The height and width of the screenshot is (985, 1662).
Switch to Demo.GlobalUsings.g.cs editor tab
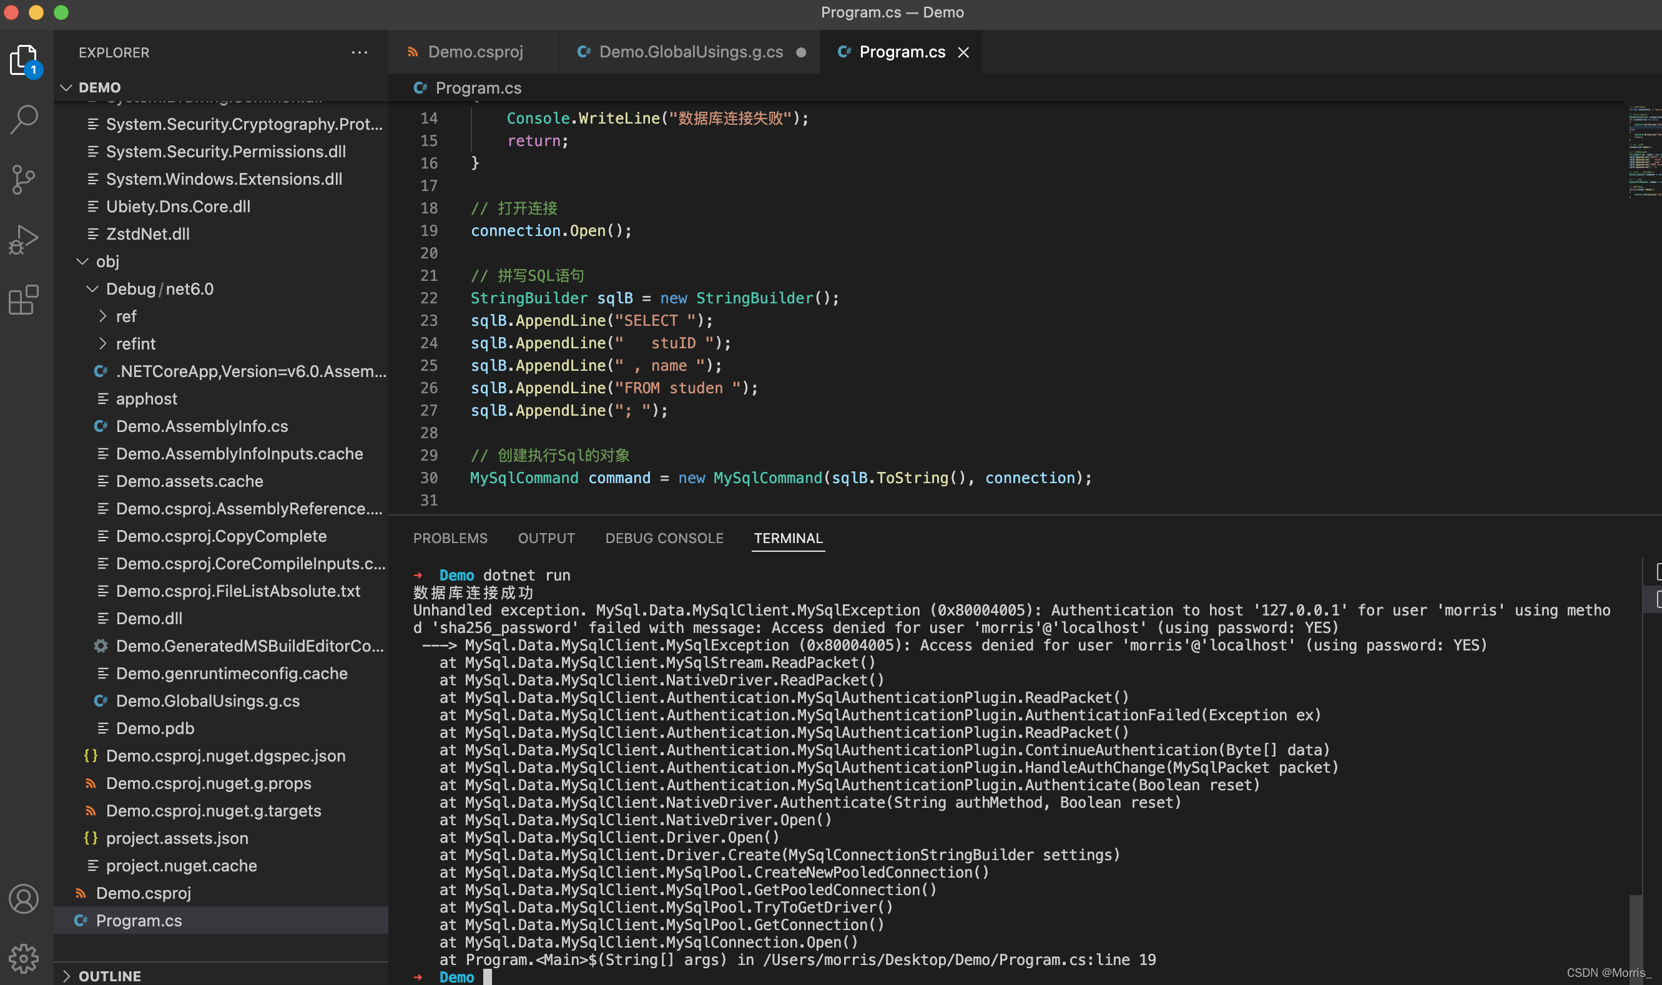[x=691, y=52]
